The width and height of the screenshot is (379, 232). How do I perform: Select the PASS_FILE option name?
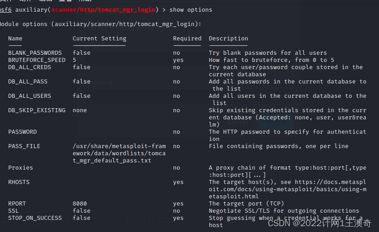tap(24, 146)
